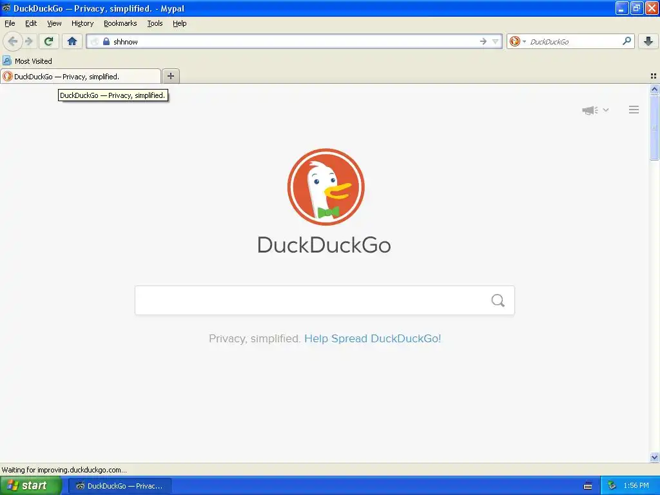Open a new tab with the plus button
660x495 pixels.
pos(170,76)
